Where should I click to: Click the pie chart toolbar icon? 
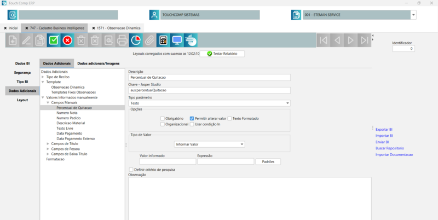click(x=135, y=40)
